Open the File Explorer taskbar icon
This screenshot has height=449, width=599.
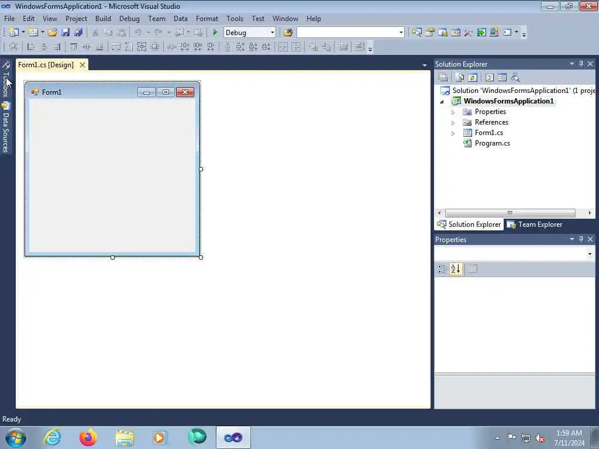point(125,437)
